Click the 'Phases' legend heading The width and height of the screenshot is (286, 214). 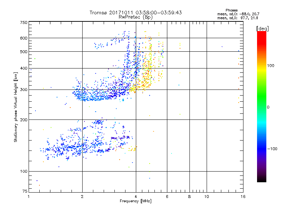[x=231, y=10]
